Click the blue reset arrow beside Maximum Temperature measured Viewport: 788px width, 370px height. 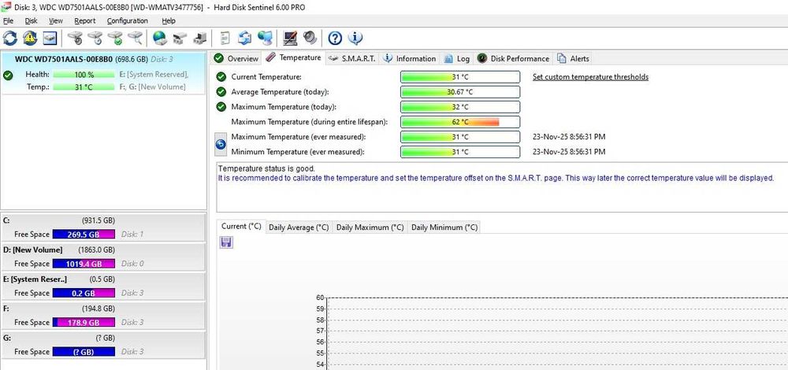click(220, 144)
